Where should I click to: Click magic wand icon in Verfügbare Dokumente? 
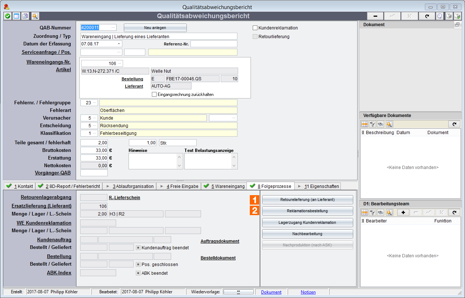pos(389,124)
